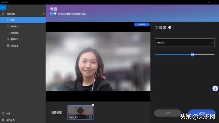Click the blur intensity slider handle
The image size is (219, 123).
[193, 54]
